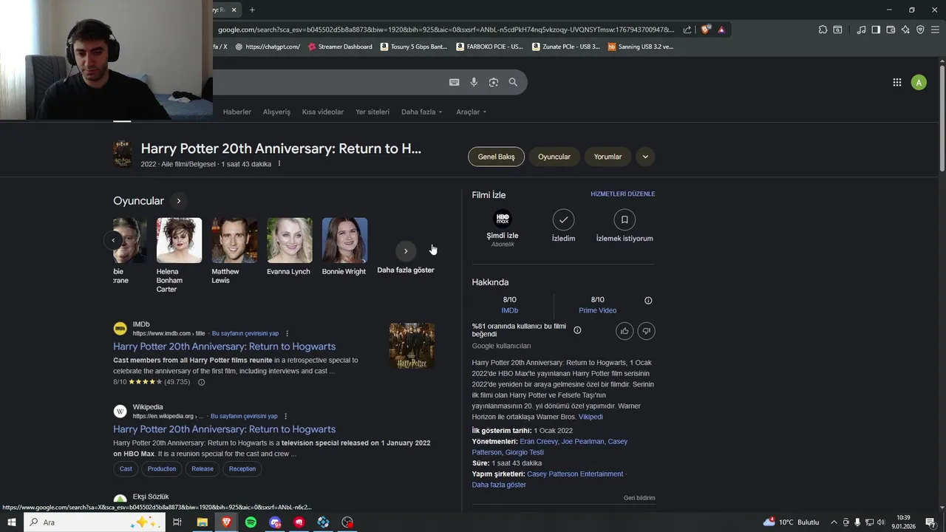Click the share icon in the address bar
This screenshot has height=532, width=946.
(x=687, y=30)
